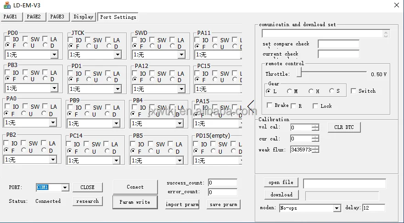Expand the PA12 function dropdown
The width and height of the screenshot is (404, 223).
click(x=181, y=89)
